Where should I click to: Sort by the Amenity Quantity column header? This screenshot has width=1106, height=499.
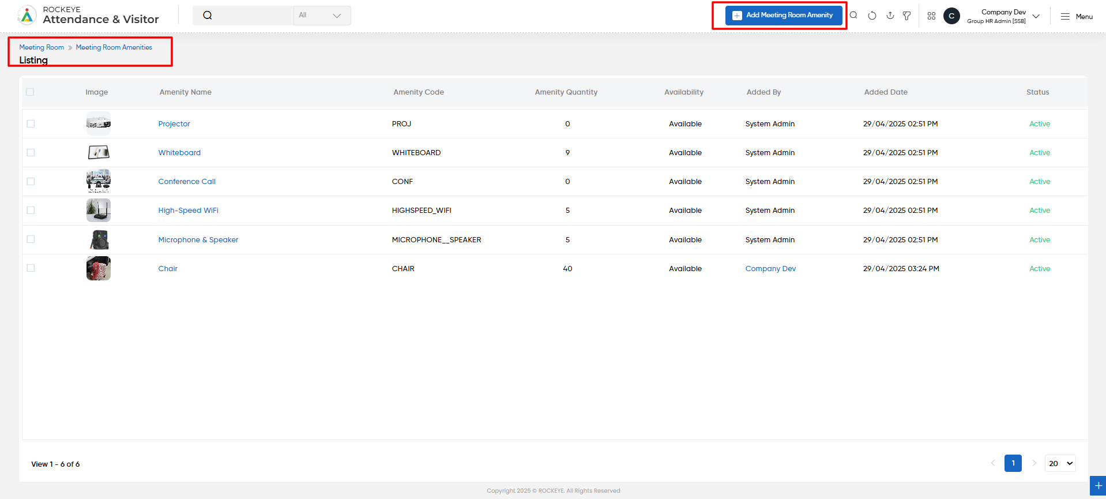pos(566,92)
